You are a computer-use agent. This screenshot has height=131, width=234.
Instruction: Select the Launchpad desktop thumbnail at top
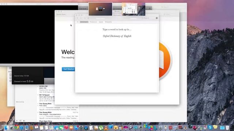[133, 9]
